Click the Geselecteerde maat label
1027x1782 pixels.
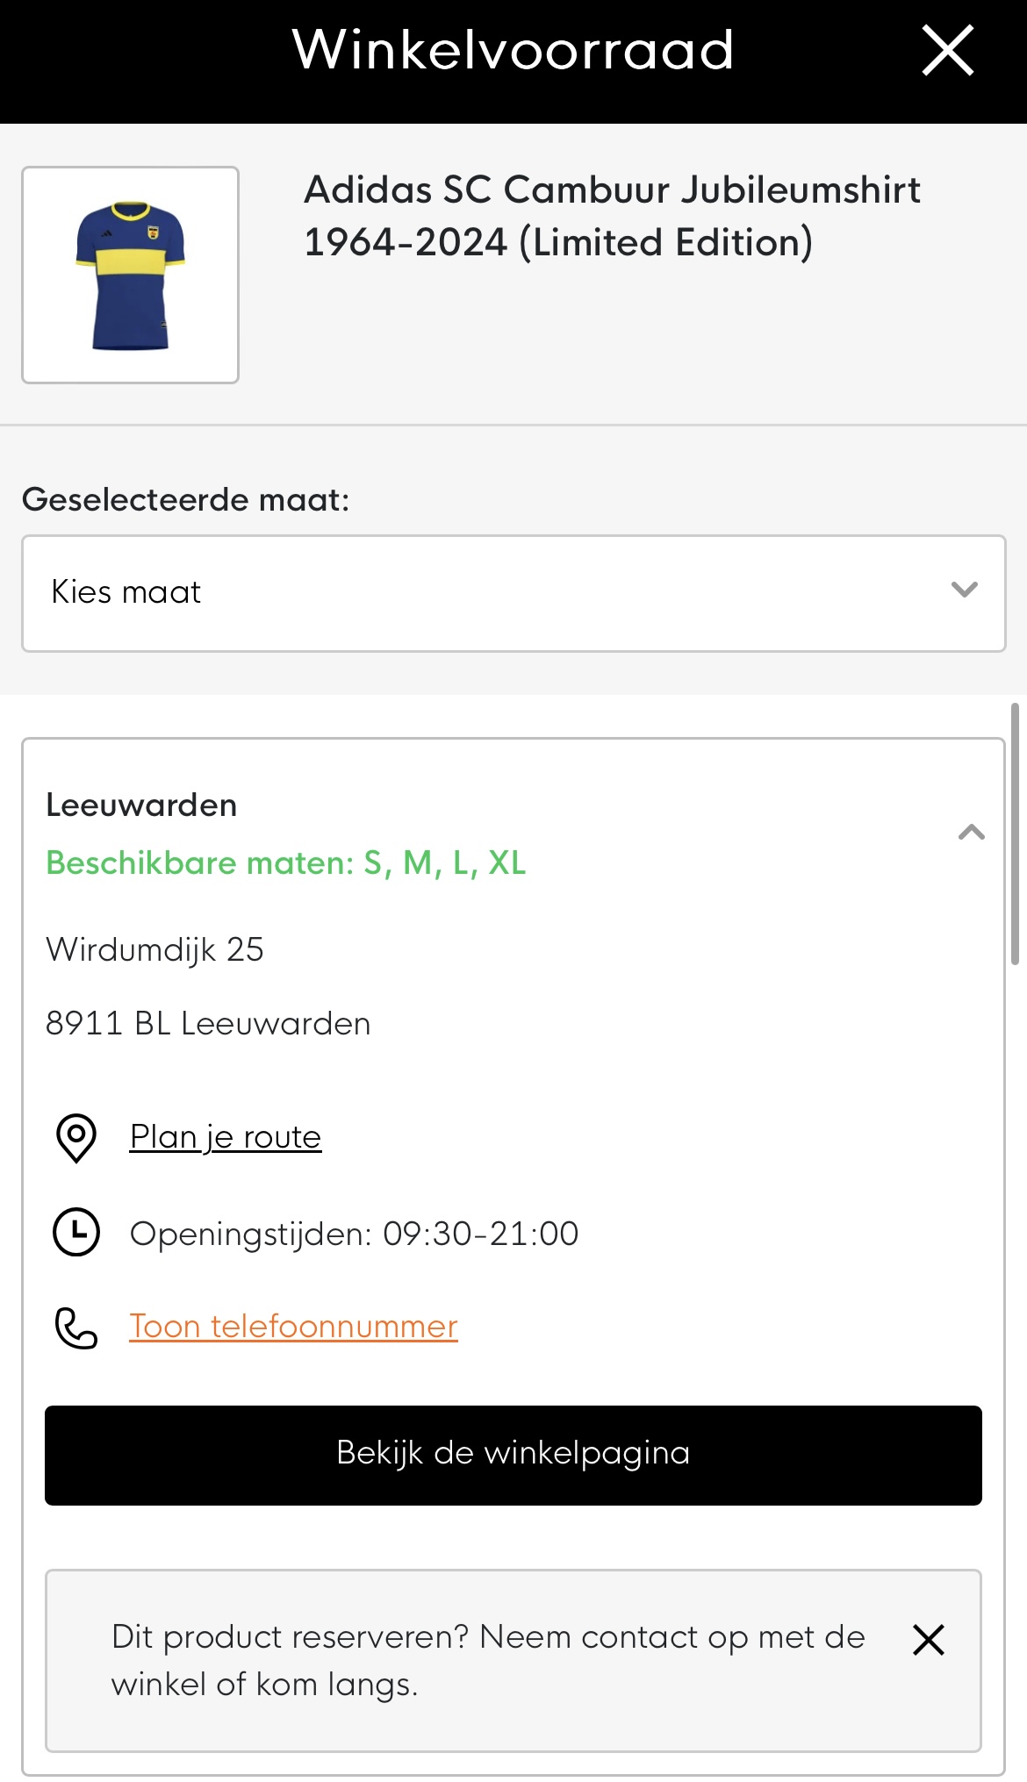pyautogui.click(x=185, y=499)
